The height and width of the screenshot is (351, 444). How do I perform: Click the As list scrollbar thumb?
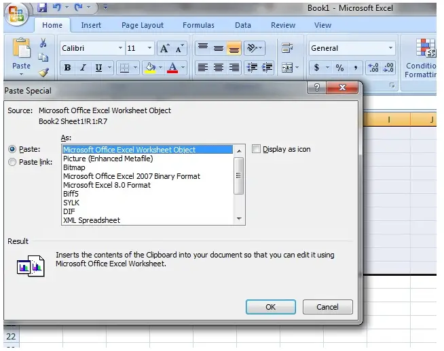(239, 175)
